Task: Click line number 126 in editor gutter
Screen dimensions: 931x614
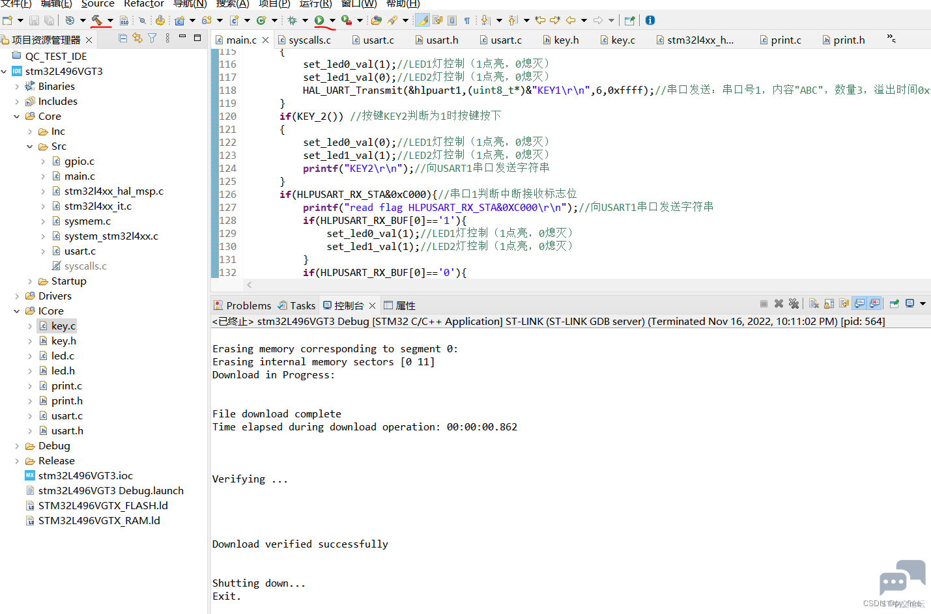Action: 227,194
